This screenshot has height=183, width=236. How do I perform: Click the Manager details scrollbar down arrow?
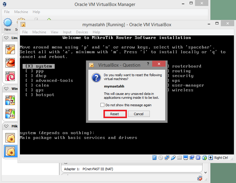click(x=205, y=173)
